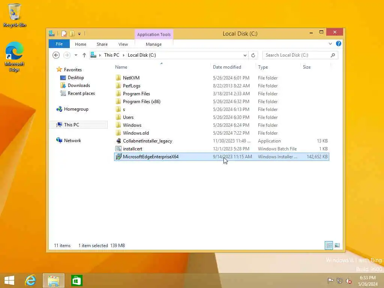Launch the Microsoft Edge desktop shortcut
The width and height of the screenshot is (384, 288).
14,57
